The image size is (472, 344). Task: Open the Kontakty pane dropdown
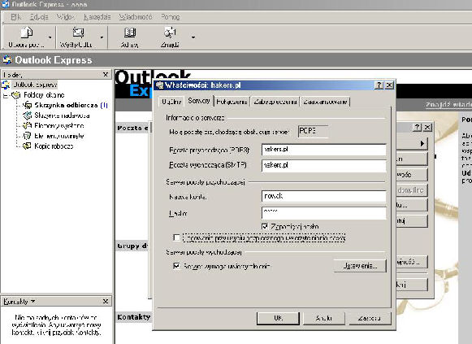(32, 301)
